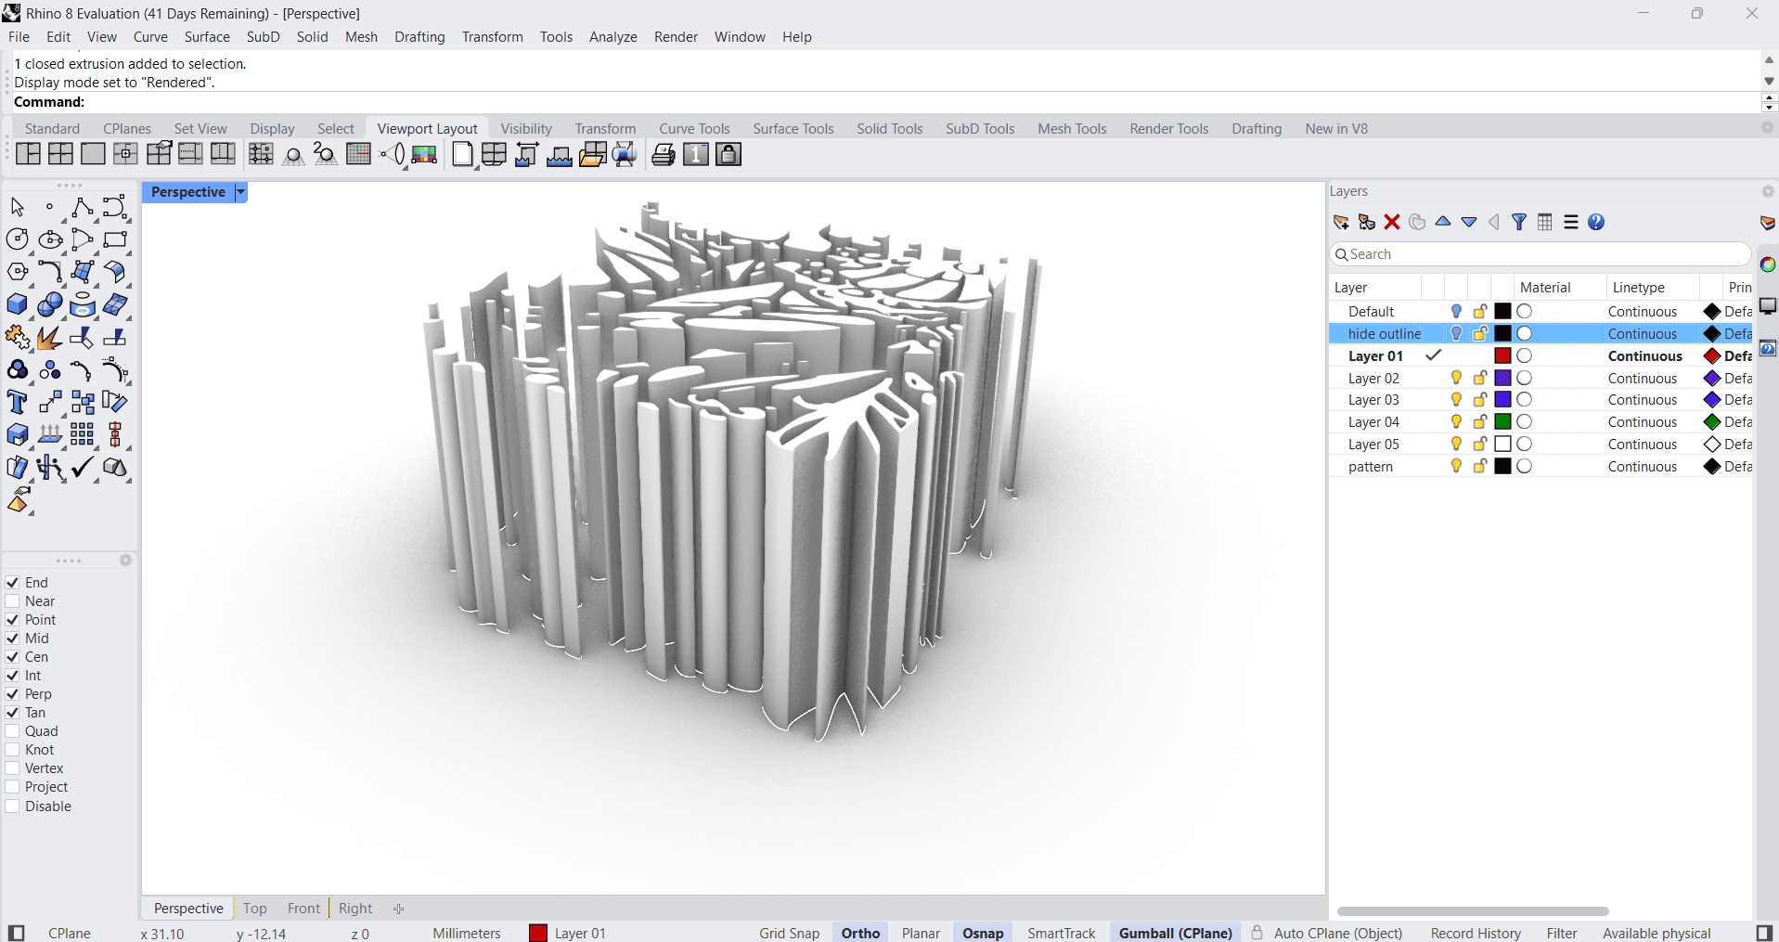Click the Print icon in toolbar

[x=663, y=155]
